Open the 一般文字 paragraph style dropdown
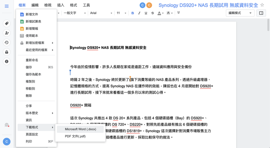This screenshot has width=270, height=148. tap(75, 13)
